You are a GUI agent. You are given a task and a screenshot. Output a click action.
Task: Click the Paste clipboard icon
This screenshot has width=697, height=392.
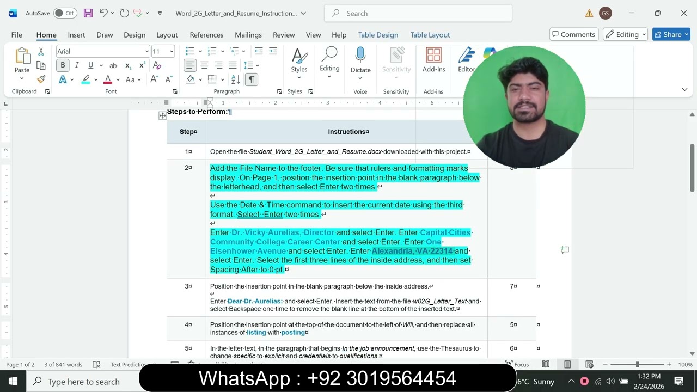click(x=22, y=56)
